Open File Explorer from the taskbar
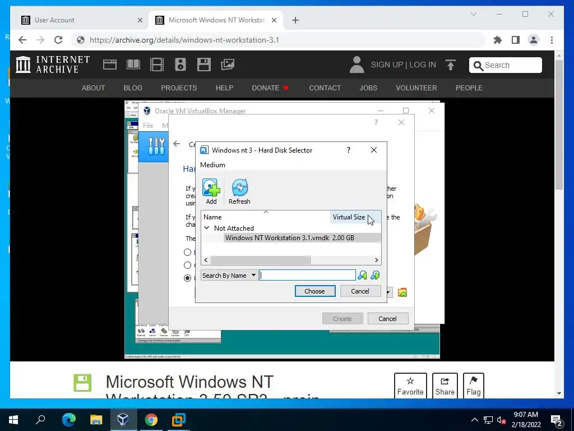Screen dimensions: 574x431 (x=96, y=419)
